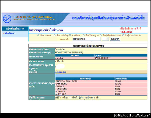
Task: Click the CAMPHENE ingredient row
Action: pos(101,84)
